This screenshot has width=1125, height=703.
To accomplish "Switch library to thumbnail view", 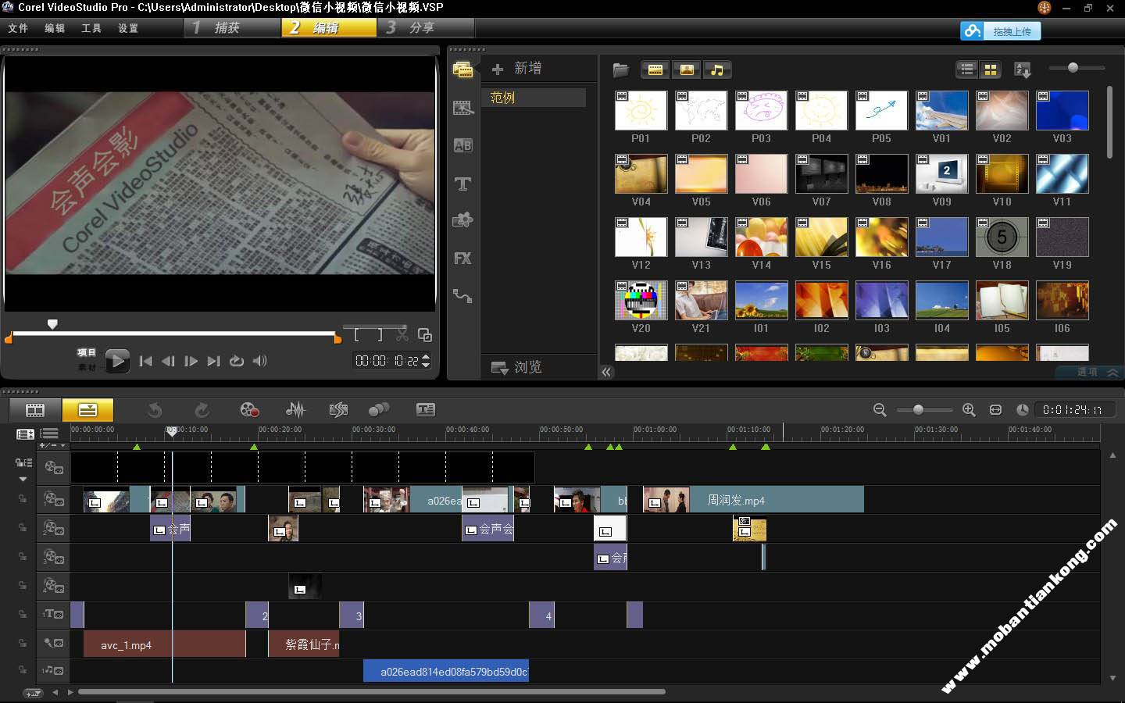I will click(991, 70).
